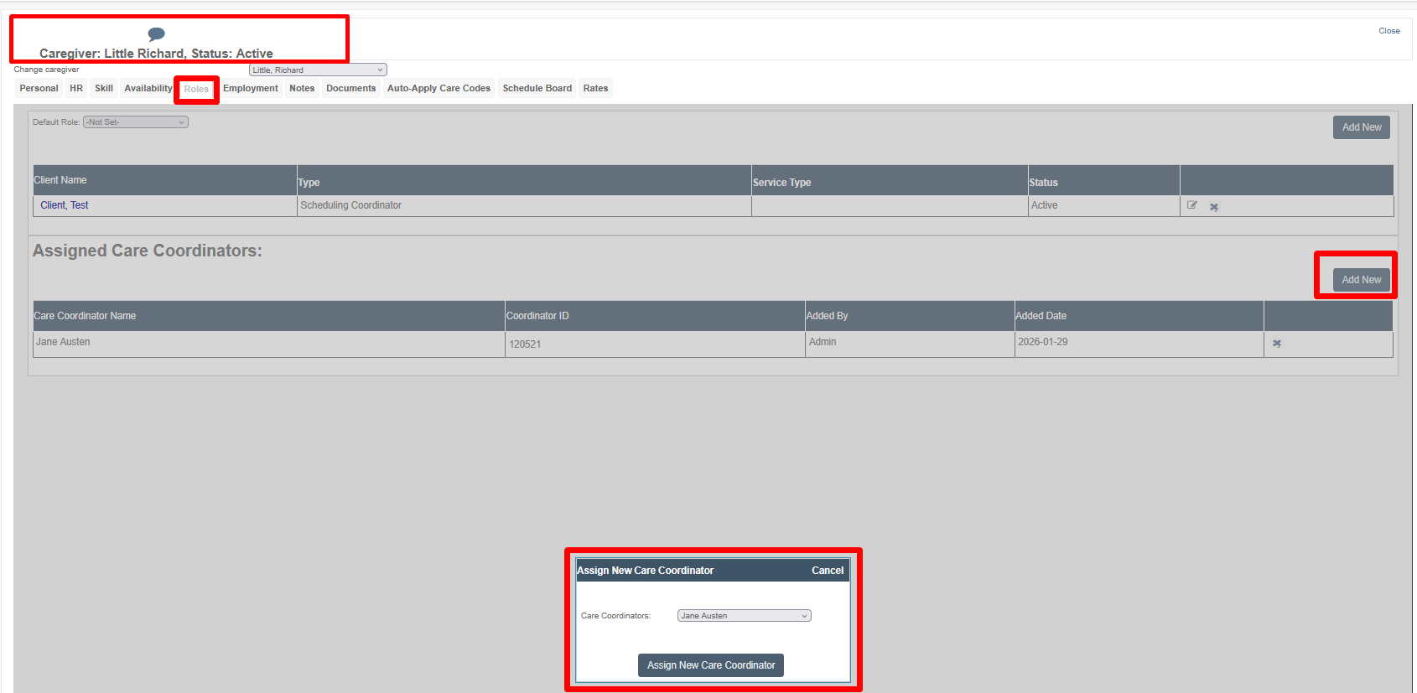Click the Assign New Care Coordinator button
This screenshot has width=1417, height=693.
tap(711, 665)
